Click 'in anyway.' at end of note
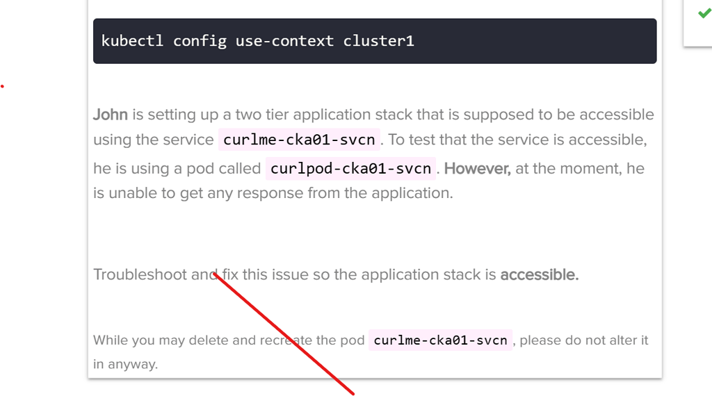The width and height of the screenshot is (712, 396). click(126, 364)
